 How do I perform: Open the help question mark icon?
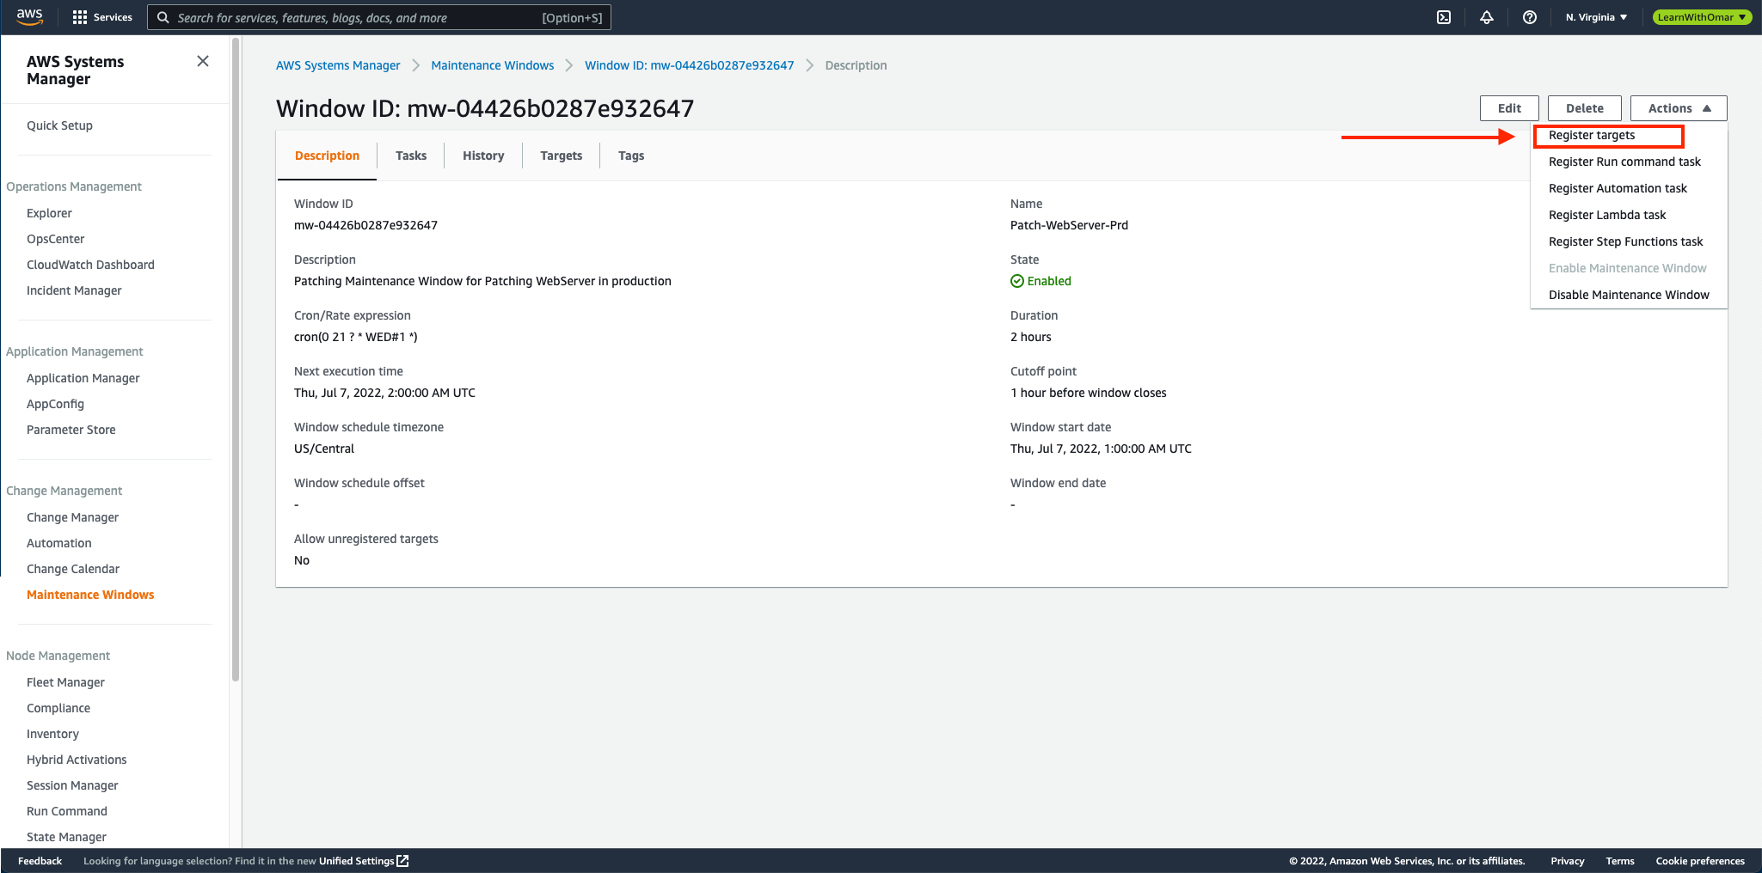click(1529, 17)
